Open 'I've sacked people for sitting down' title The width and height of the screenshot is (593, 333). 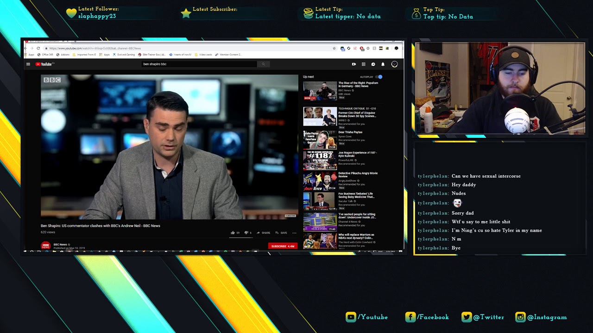click(x=357, y=216)
